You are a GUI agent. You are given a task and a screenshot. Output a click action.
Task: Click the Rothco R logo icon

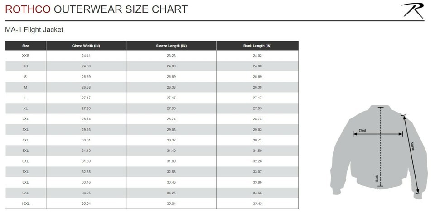(x=413, y=10)
